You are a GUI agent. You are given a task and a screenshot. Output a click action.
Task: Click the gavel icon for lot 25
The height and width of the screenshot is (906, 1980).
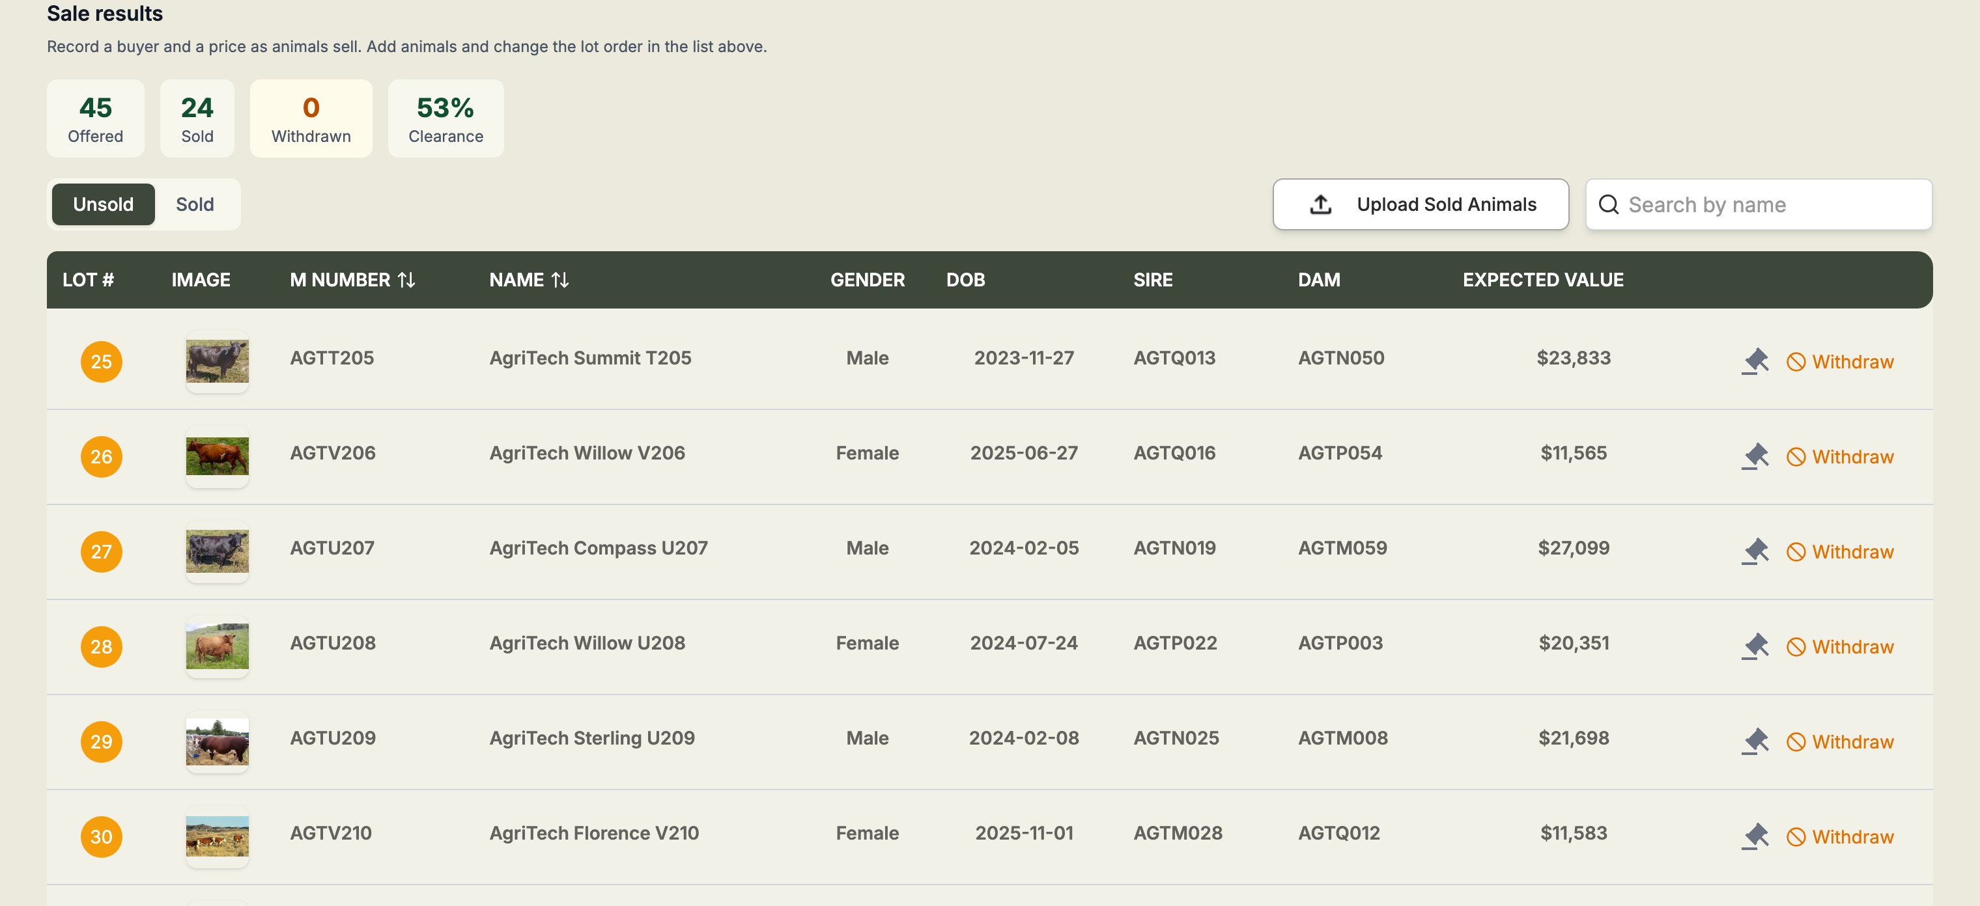click(x=1755, y=362)
